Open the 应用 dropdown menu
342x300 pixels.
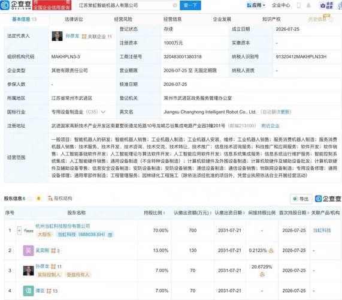pos(256,5)
